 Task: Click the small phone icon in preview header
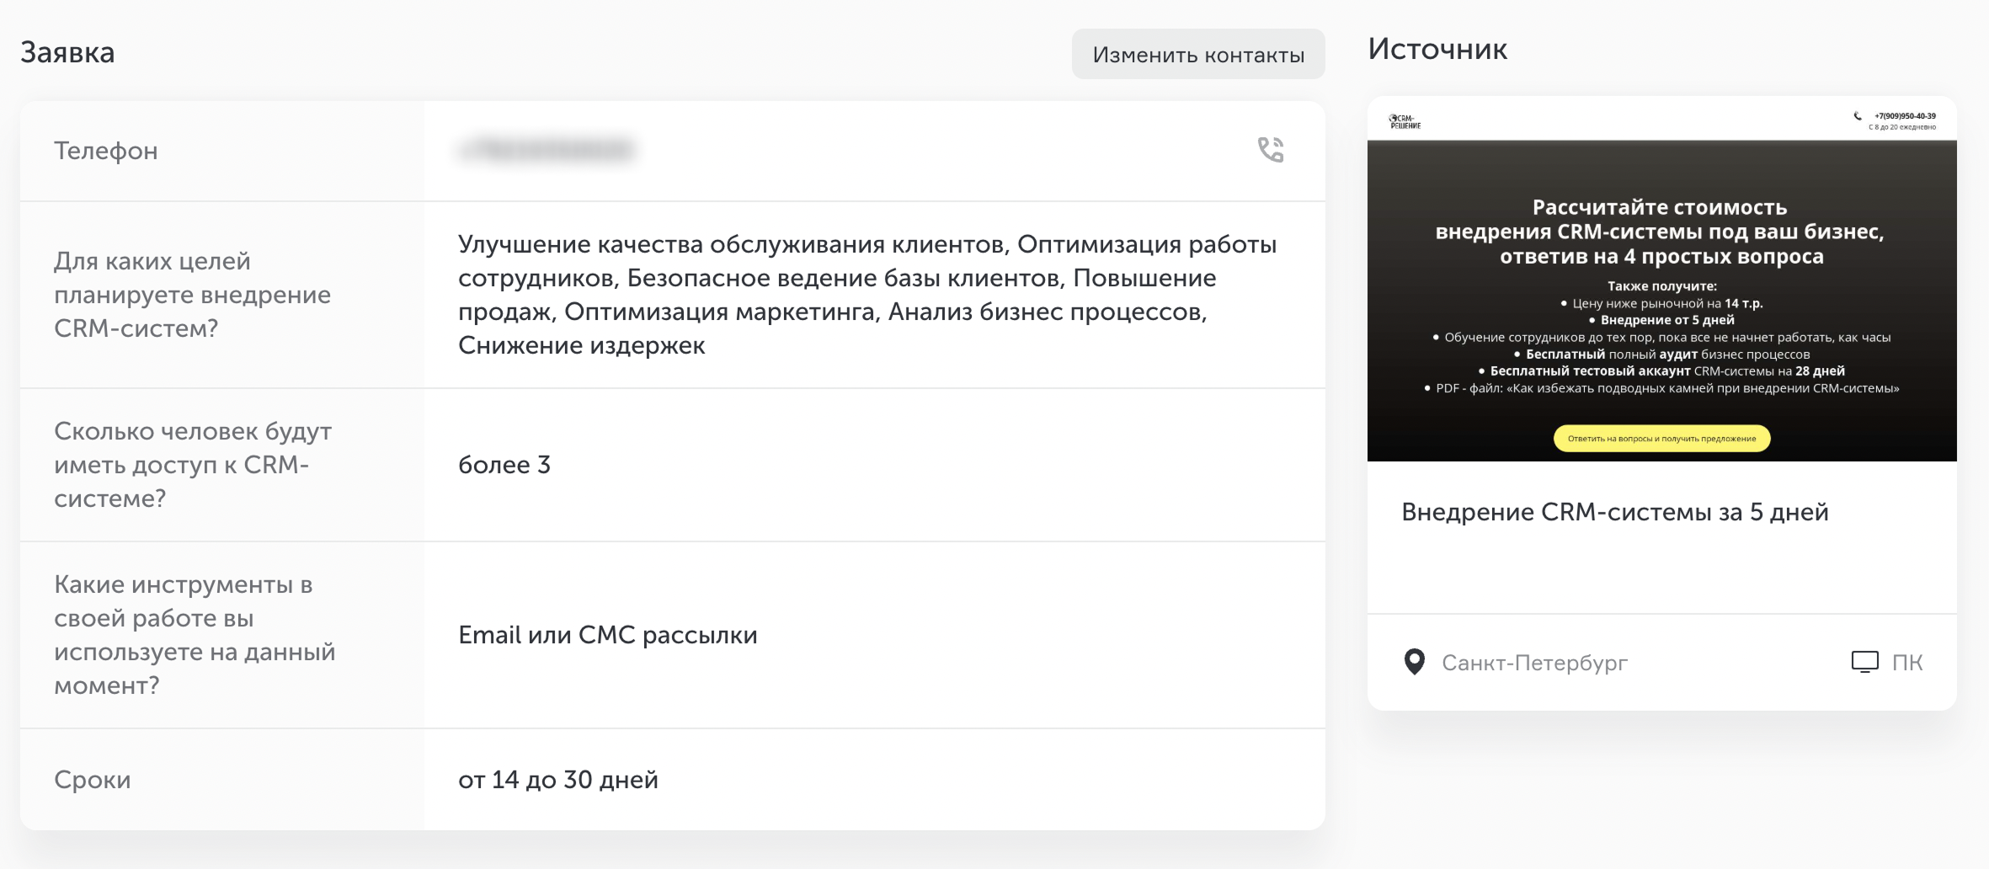click(x=1857, y=116)
